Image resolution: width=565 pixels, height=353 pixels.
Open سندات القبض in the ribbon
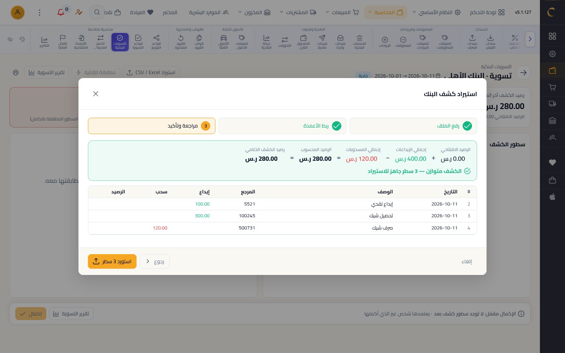pyautogui.click(x=490, y=42)
